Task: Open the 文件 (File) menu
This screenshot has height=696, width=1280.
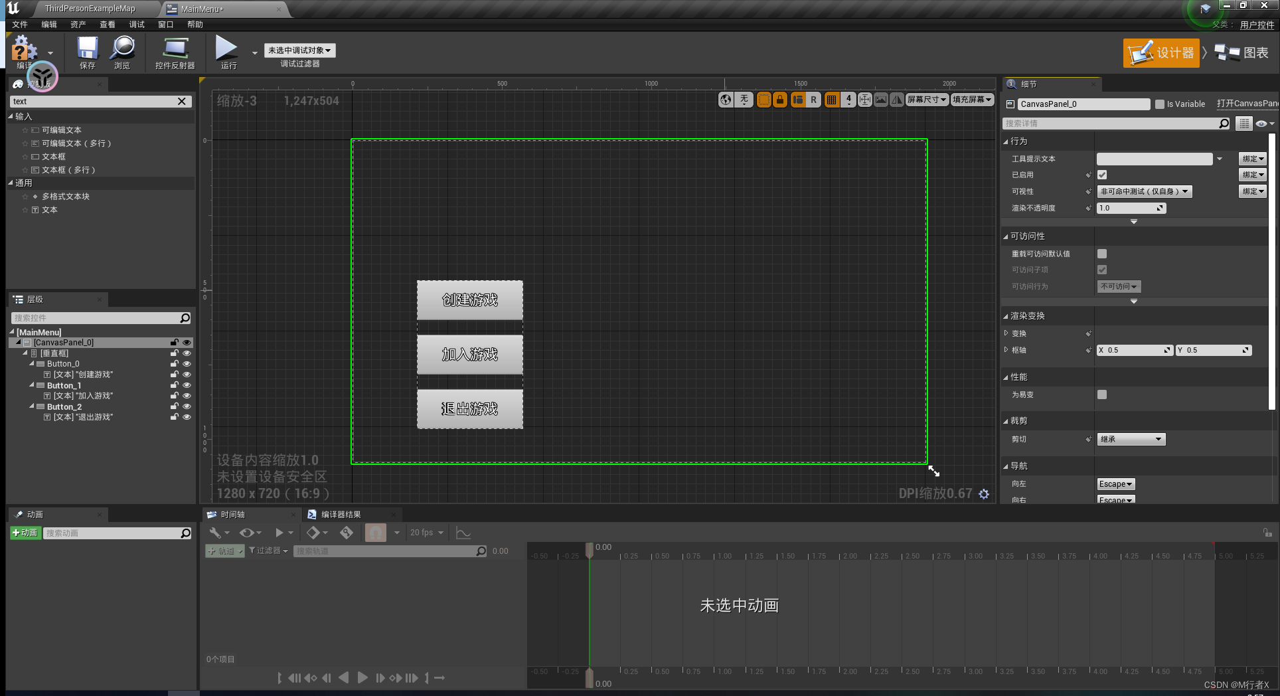Action: click(20, 25)
